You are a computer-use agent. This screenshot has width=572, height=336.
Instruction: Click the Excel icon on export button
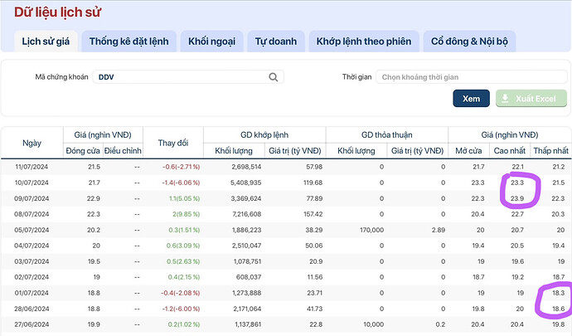coord(507,99)
